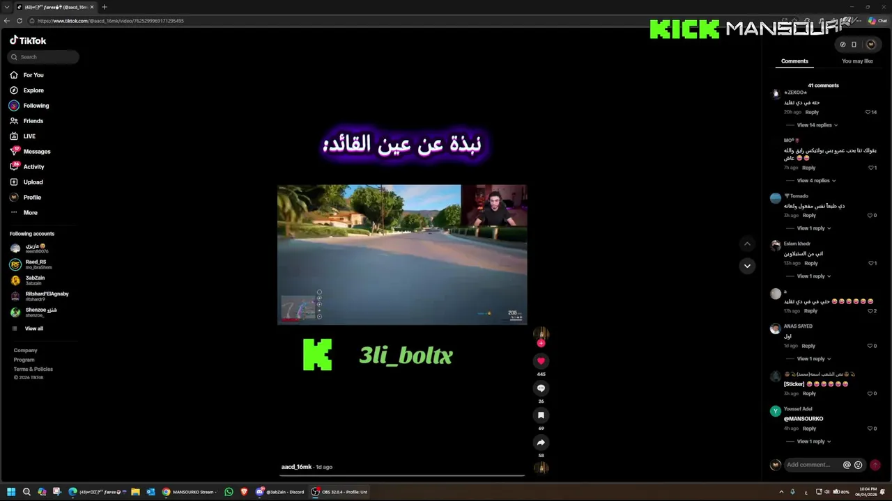
Task: Expand View 1 reply under Eslam khedr
Action: pos(814,276)
